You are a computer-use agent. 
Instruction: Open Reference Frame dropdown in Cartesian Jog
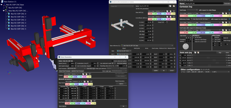point(200,19)
